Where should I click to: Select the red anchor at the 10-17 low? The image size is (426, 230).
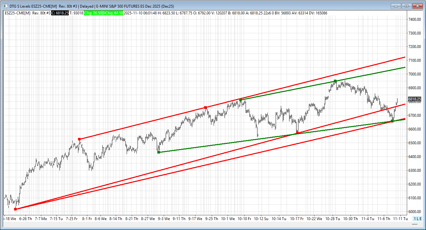297,133
